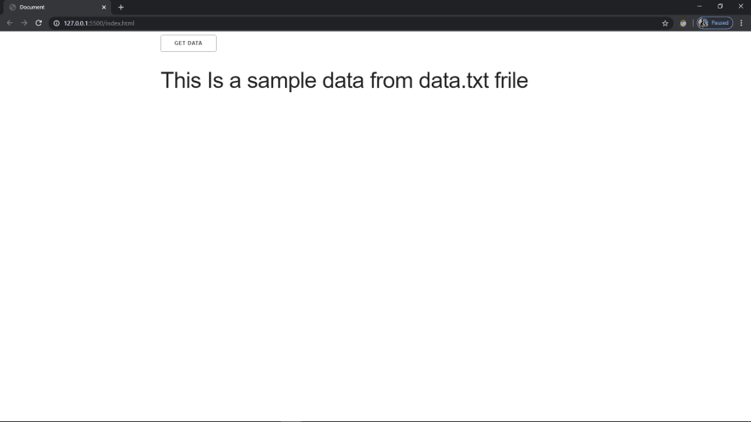
Task: Close the Document tab
Action: (x=103, y=7)
